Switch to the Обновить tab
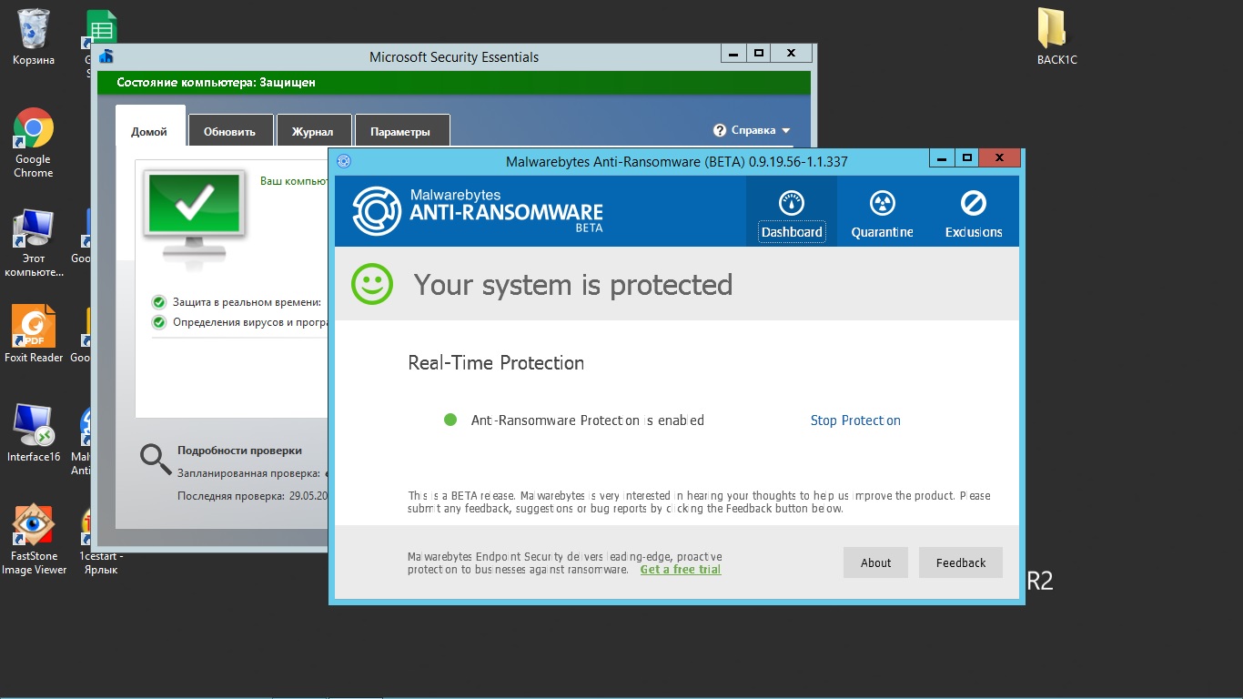The height and width of the screenshot is (699, 1243). 229,131
